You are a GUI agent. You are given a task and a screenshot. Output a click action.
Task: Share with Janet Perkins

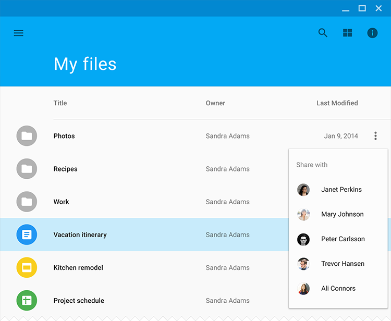(338, 190)
